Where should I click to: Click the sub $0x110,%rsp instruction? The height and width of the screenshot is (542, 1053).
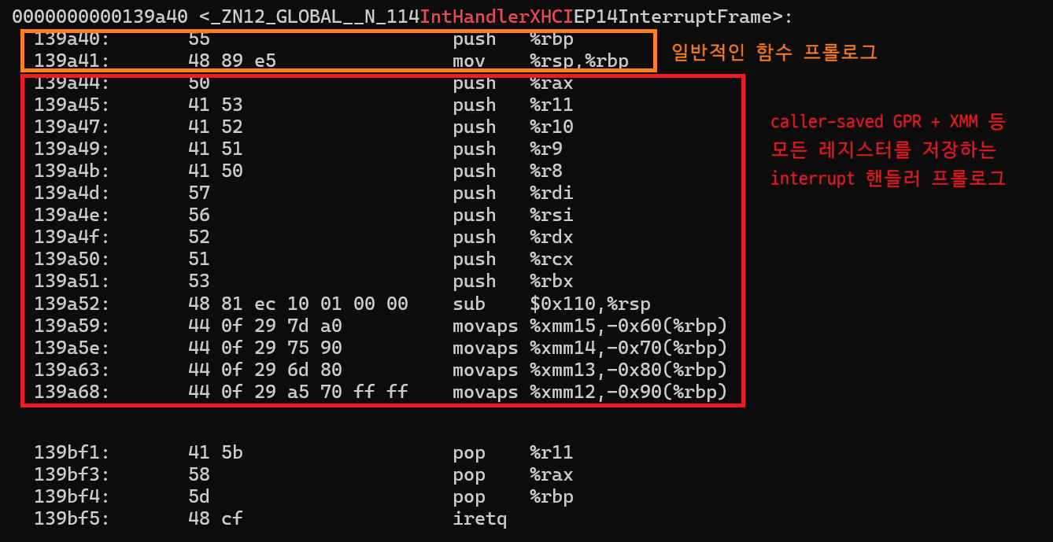[551, 304]
